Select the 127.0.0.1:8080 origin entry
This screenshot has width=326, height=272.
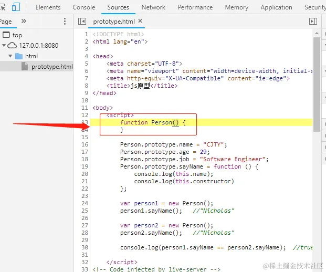pyautogui.click(x=39, y=45)
